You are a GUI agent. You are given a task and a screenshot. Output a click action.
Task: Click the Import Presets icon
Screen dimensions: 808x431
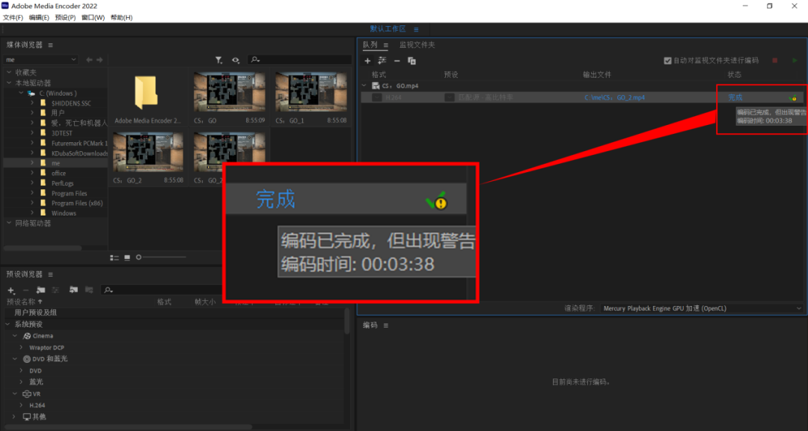[73, 290]
